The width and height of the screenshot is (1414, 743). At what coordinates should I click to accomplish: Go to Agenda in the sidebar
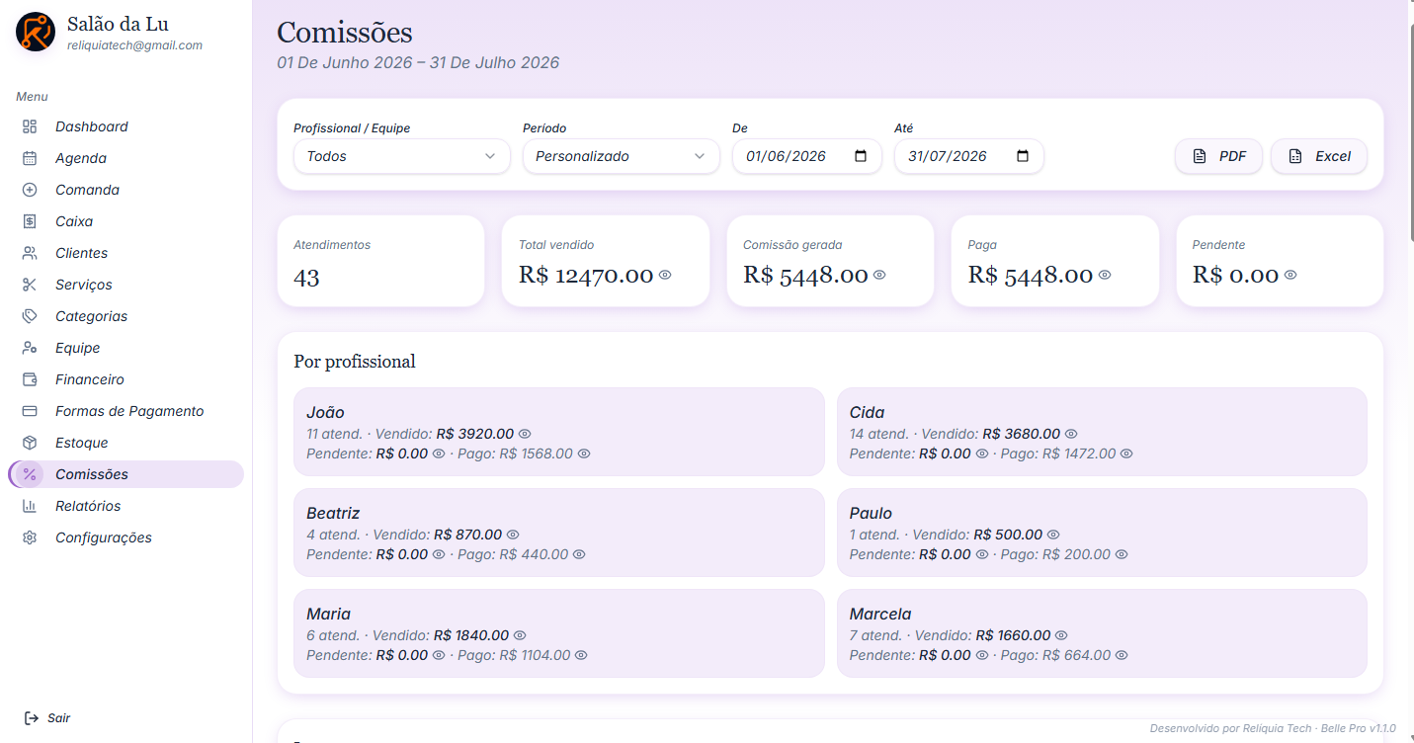point(125,158)
